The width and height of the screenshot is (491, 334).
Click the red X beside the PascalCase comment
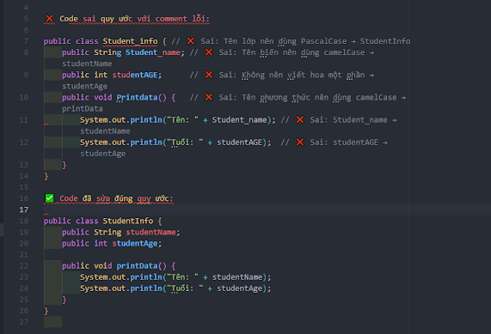190,41
